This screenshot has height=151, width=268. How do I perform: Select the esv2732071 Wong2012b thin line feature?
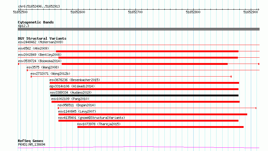[131, 77]
